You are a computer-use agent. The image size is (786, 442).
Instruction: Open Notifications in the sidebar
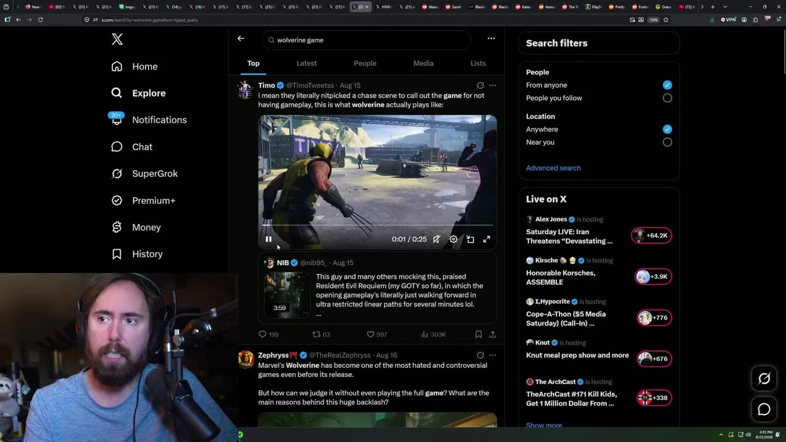[x=149, y=120]
